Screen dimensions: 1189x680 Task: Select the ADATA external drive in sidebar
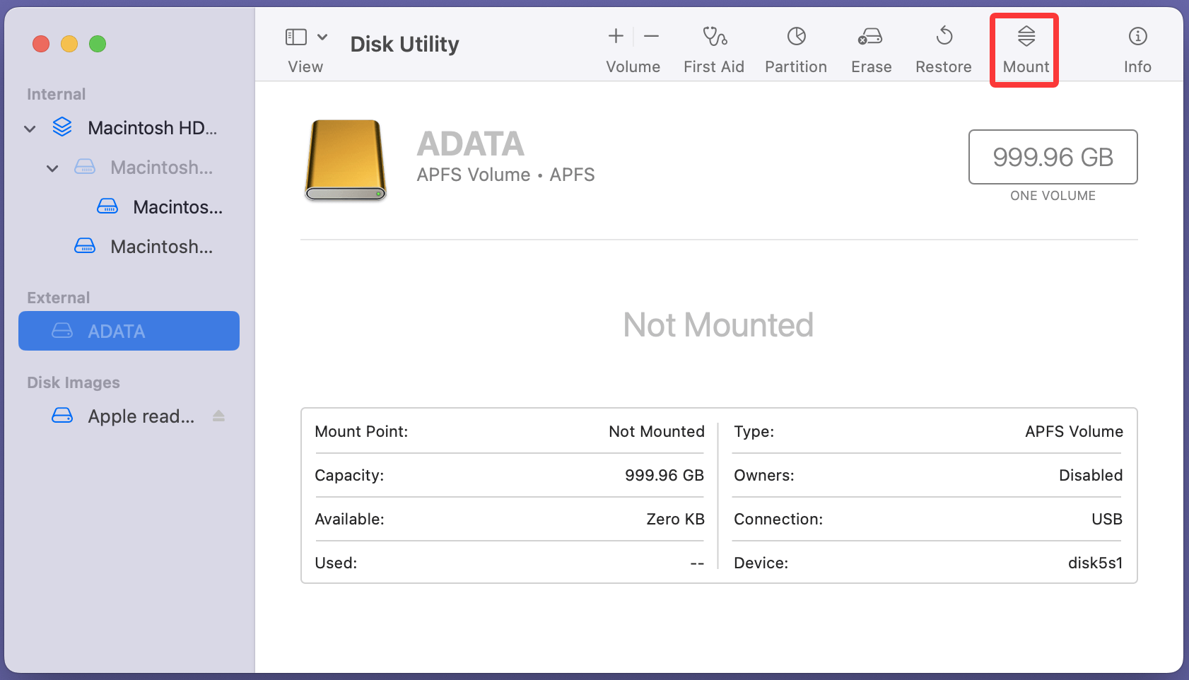pyautogui.click(x=129, y=330)
